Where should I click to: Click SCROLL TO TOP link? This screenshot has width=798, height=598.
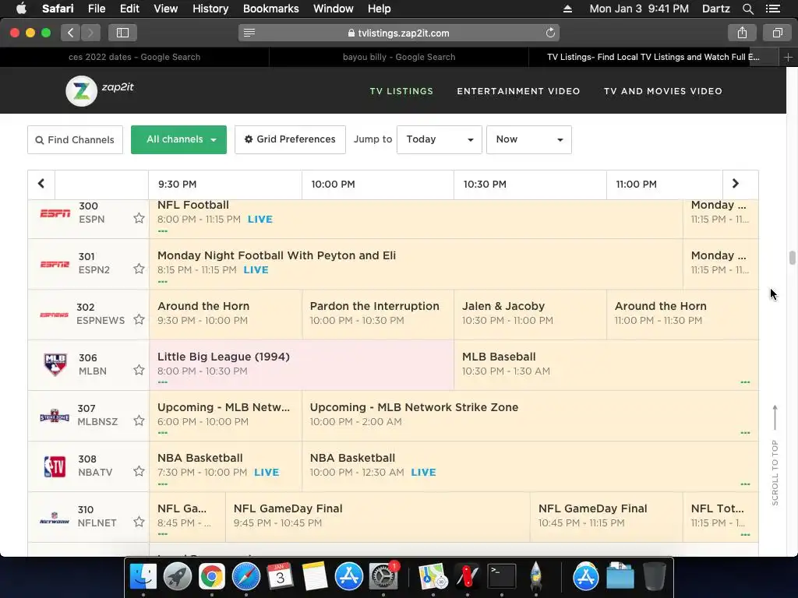point(775,456)
